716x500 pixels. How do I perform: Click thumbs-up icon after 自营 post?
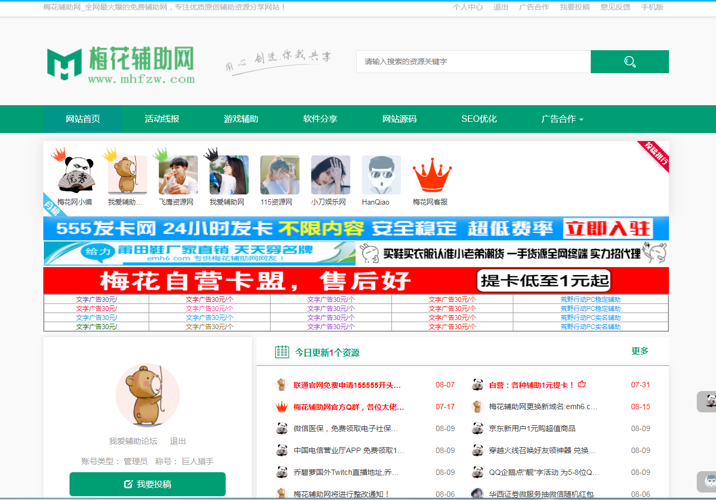click(582, 384)
